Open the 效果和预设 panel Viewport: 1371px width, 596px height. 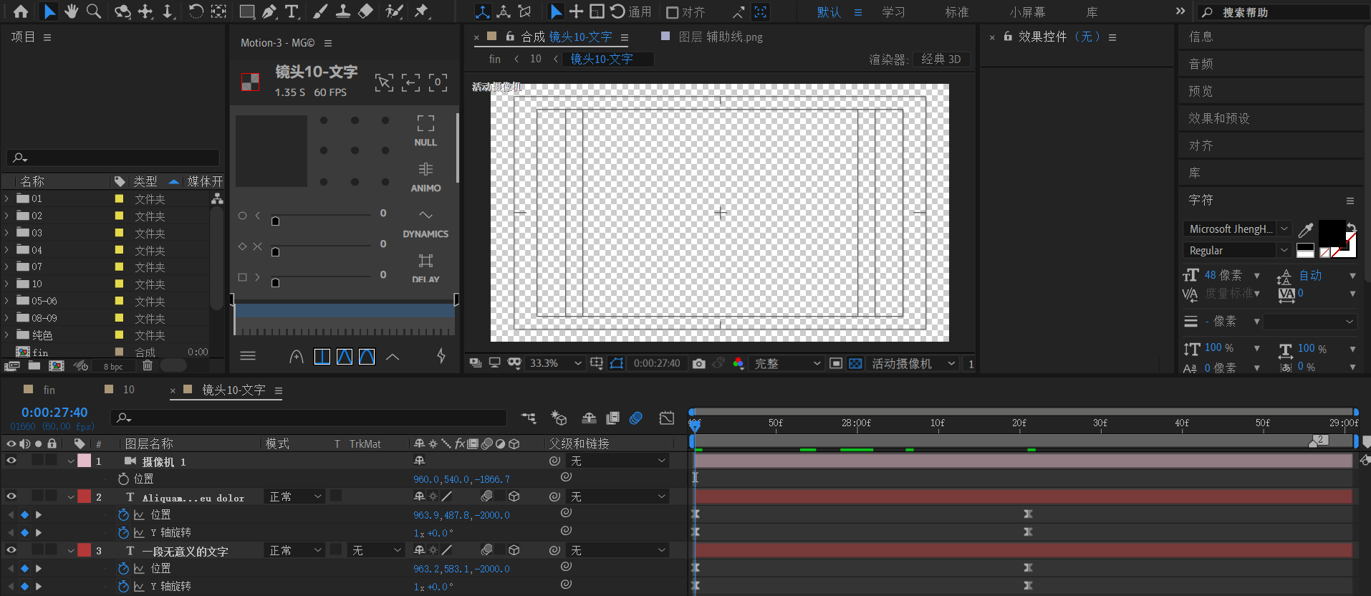coord(1219,118)
